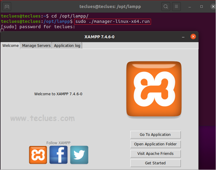Maximize the terminal window
This screenshot has height=170, width=216.
202,7
